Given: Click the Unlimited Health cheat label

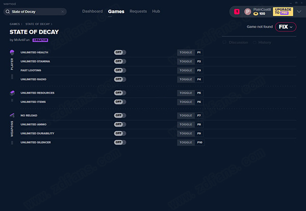Looking at the screenshot, I should 34,52.
